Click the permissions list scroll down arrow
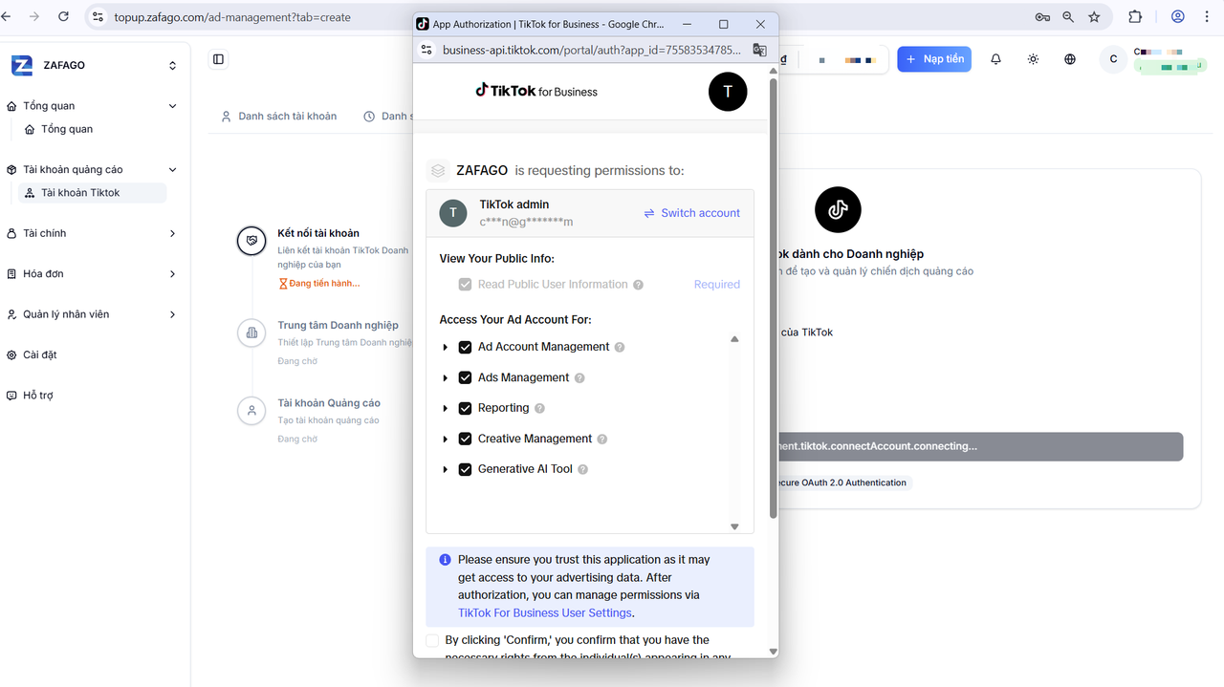The image size is (1224, 687). point(734,526)
